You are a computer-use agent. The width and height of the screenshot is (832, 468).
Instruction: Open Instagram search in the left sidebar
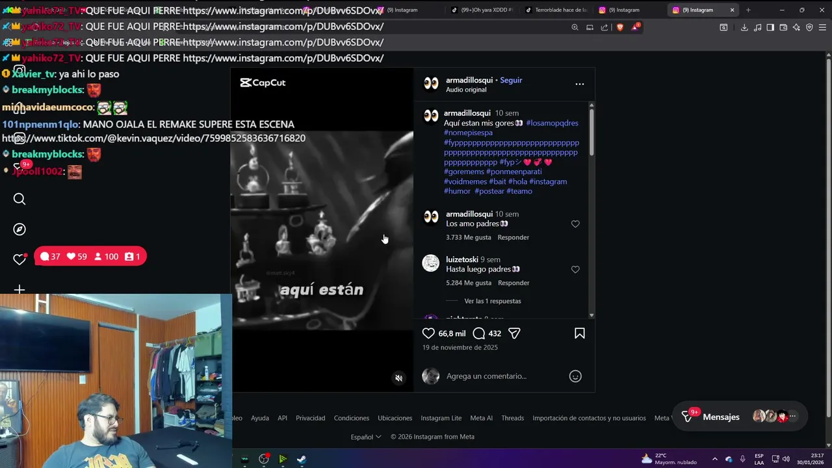point(19,199)
